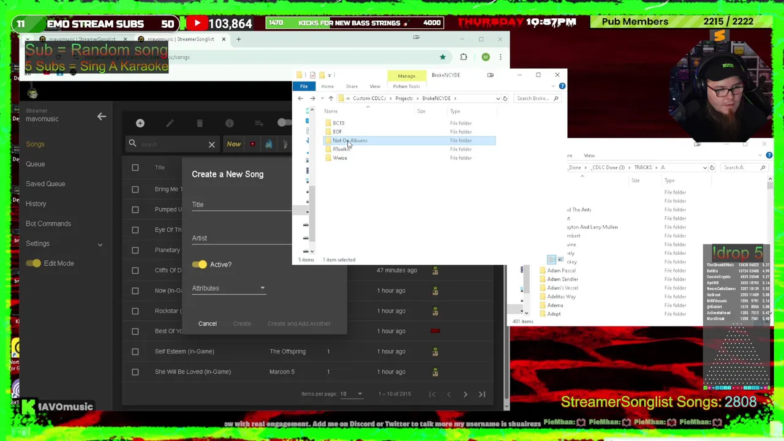Go up one folder in BrokeNCYDE Explorer

[331, 98]
